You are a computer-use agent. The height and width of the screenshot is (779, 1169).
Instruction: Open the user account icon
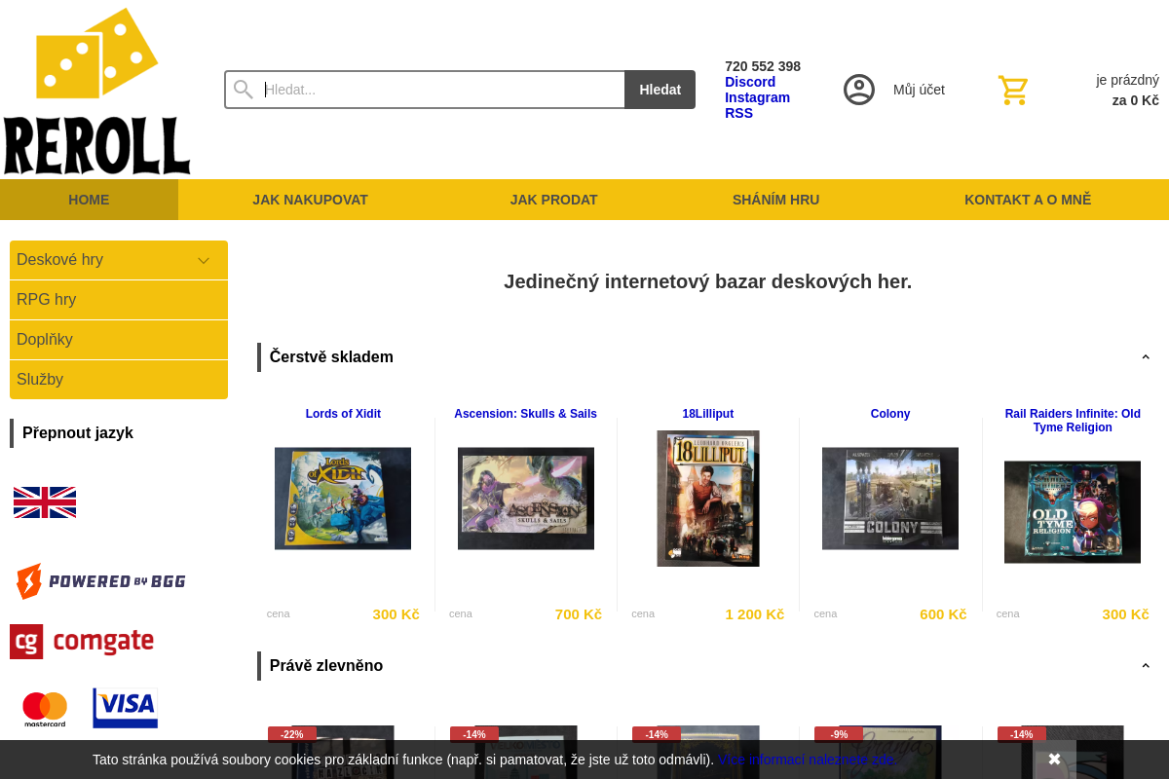(x=859, y=90)
